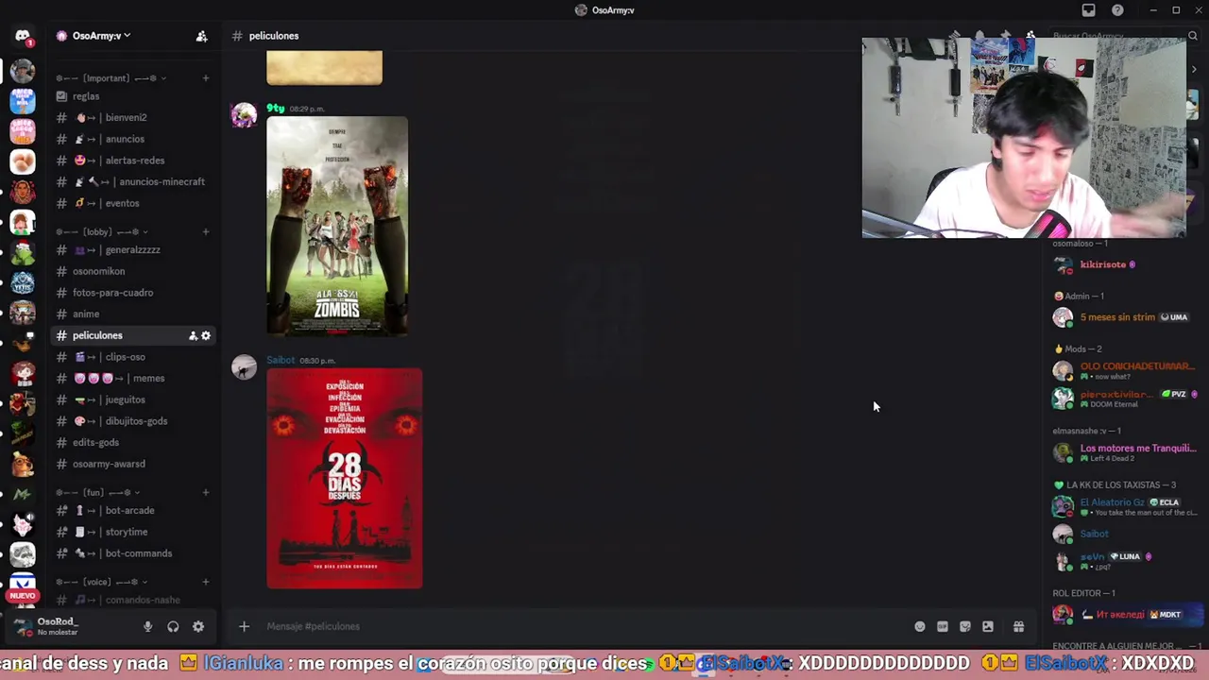
Task: Toggle microphone mute in user panel
Action: pos(147,626)
